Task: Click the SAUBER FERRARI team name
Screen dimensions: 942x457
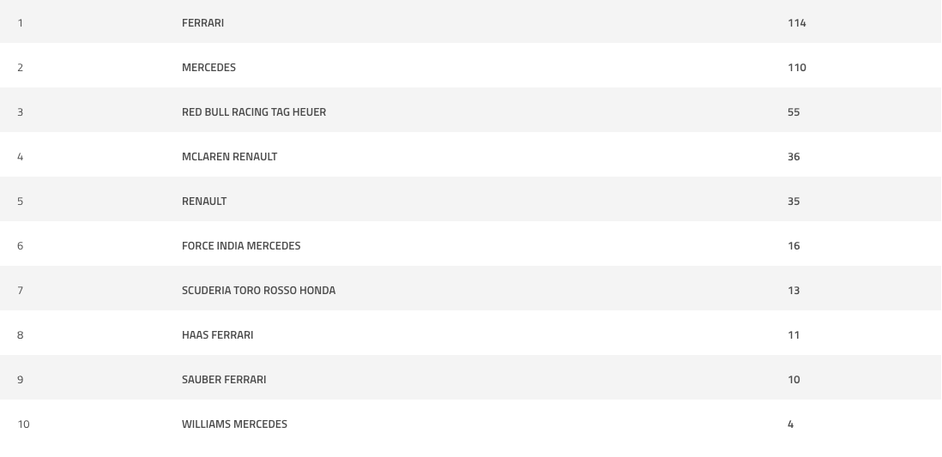Action: 223,380
